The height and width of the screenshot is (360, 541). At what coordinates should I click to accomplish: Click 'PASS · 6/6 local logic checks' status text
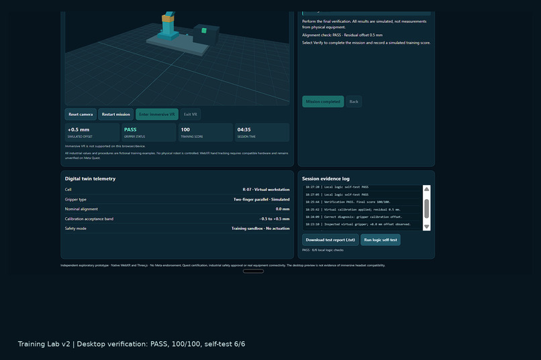pyautogui.click(x=323, y=250)
